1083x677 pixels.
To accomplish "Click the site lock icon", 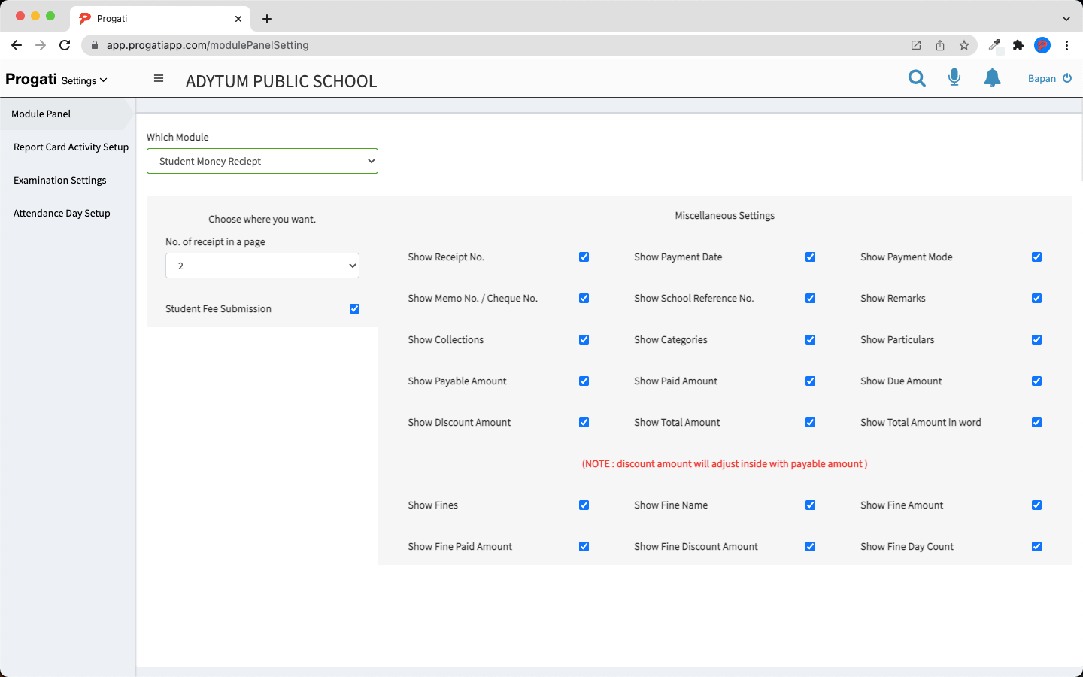I will coord(95,45).
